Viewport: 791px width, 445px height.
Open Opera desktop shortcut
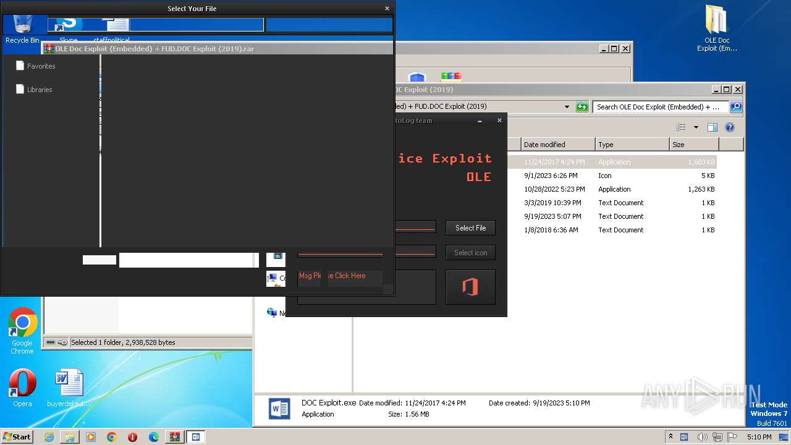(22, 388)
